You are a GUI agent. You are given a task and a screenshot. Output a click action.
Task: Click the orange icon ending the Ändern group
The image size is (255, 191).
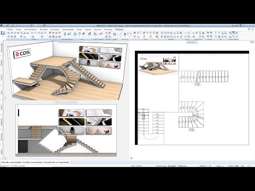coord(157,37)
